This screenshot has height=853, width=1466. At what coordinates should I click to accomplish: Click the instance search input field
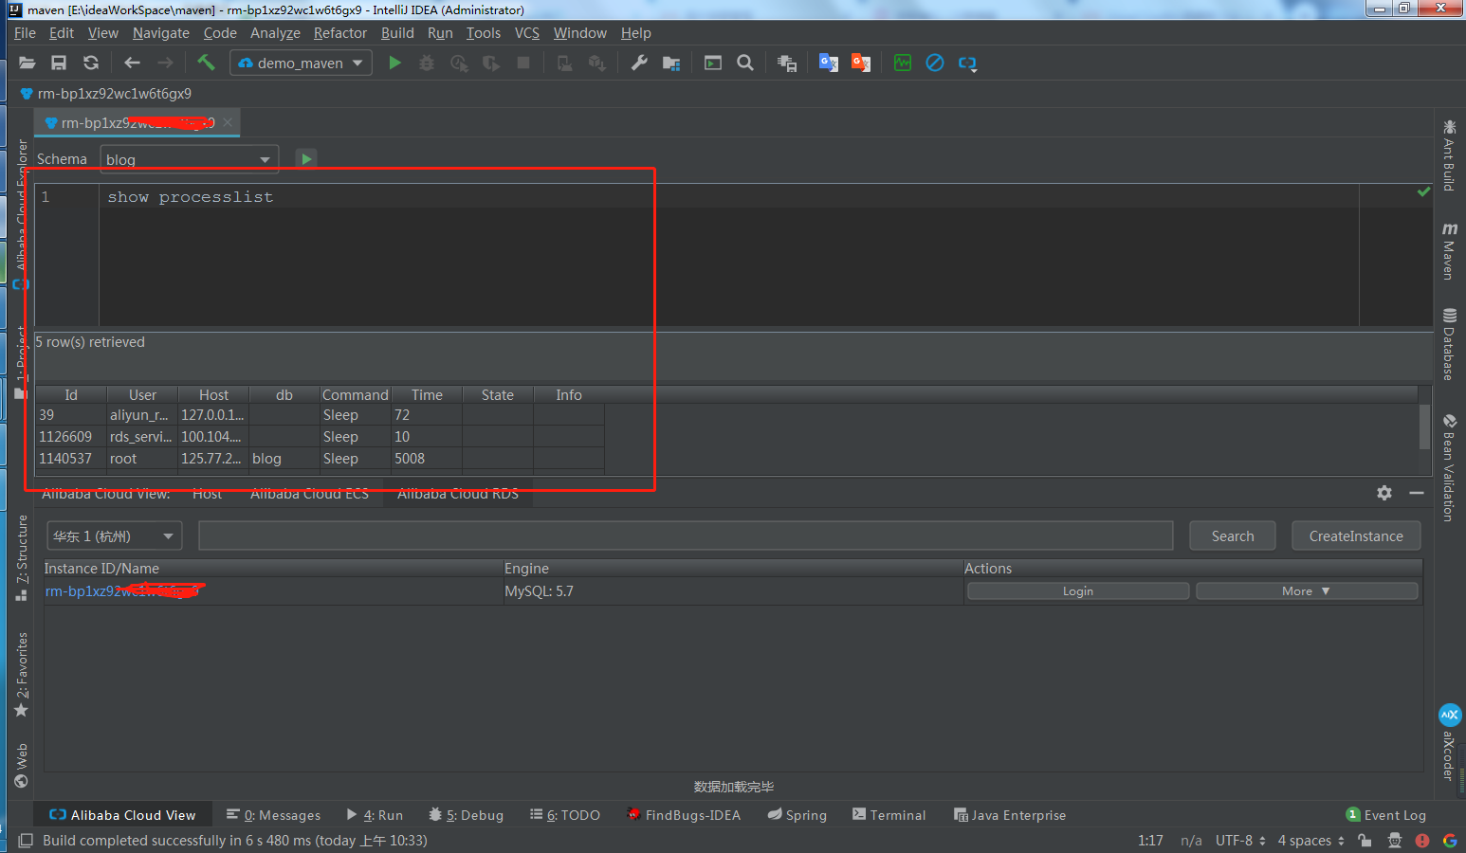686,535
